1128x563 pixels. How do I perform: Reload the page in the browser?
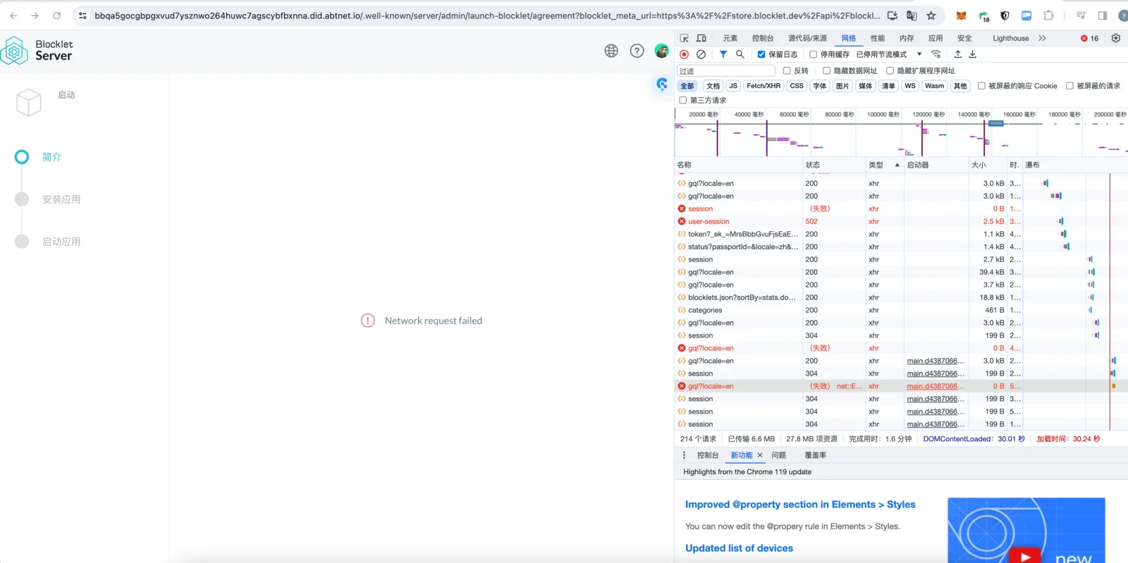click(x=56, y=16)
